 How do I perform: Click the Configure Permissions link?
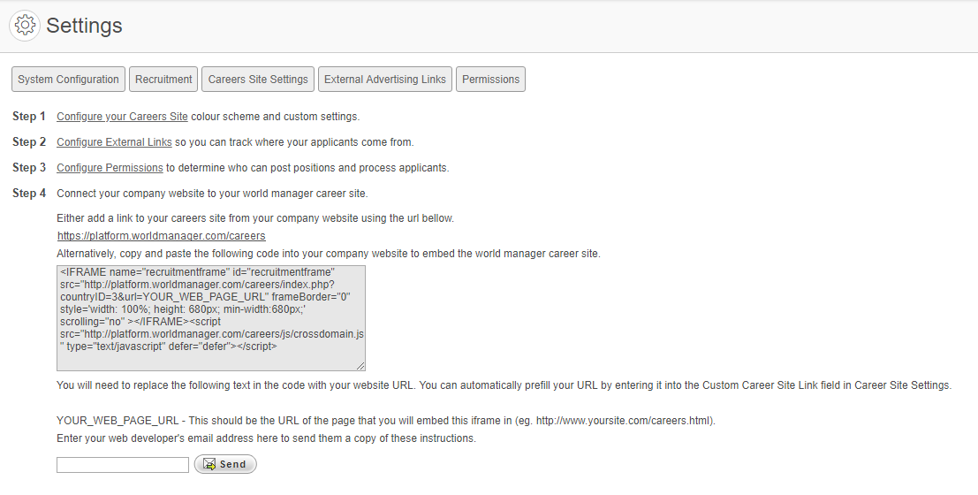tap(110, 168)
